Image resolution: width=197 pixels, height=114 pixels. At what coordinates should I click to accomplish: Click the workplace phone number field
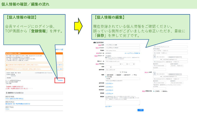point(160,66)
